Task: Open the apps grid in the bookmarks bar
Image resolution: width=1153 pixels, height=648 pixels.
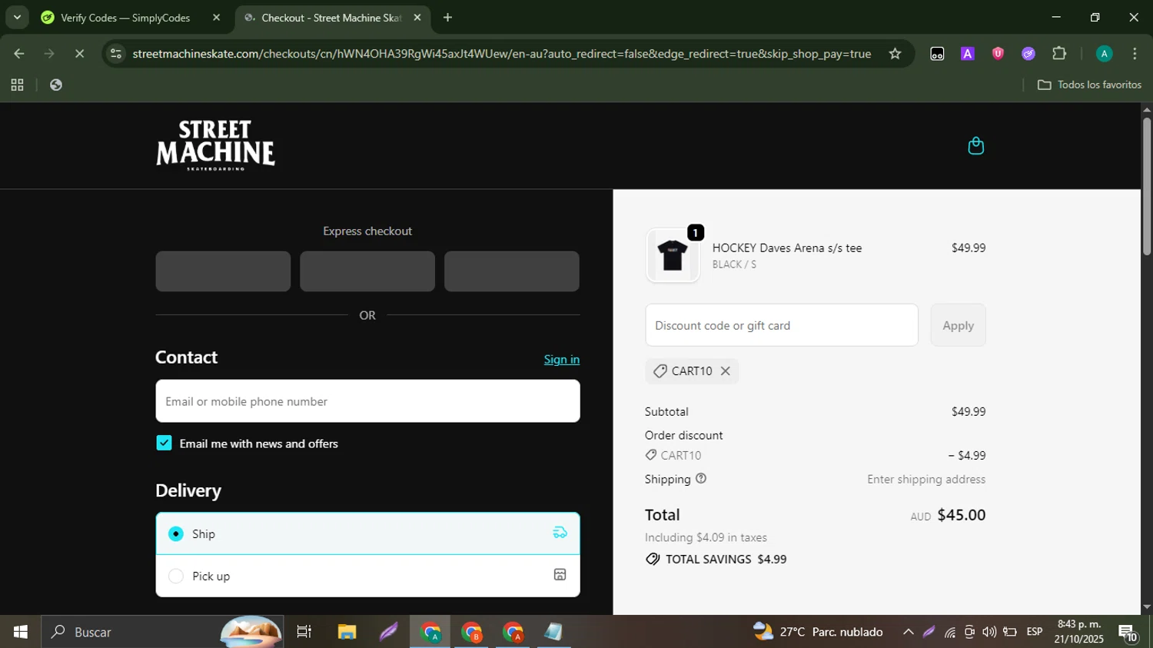Action: (x=17, y=85)
